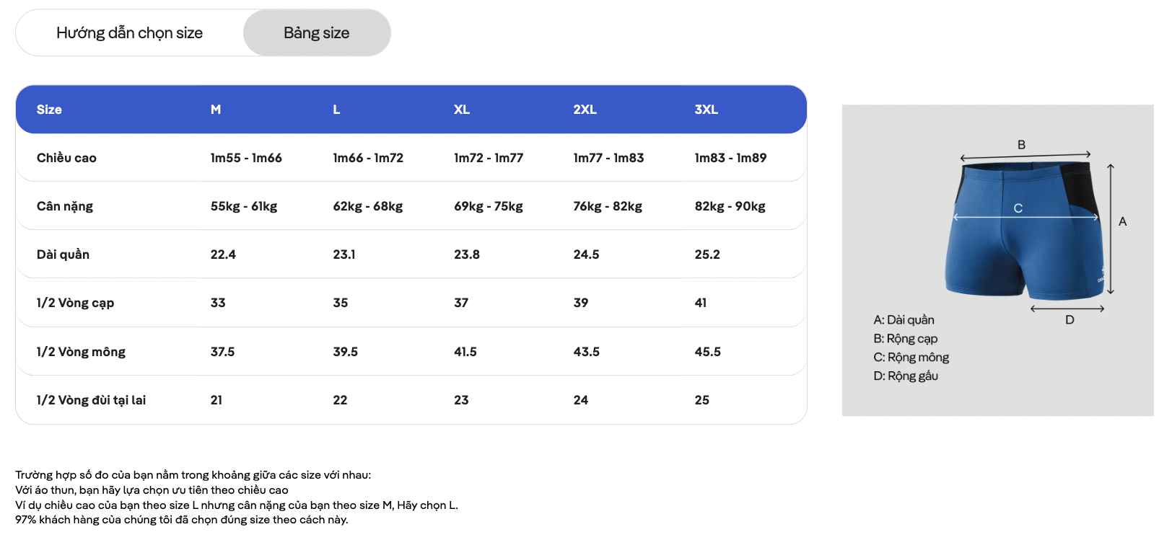The height and width of the screenshot is (545, 1159).
Task: Click the letter C hip arrow label
Action: point(1018,208)
